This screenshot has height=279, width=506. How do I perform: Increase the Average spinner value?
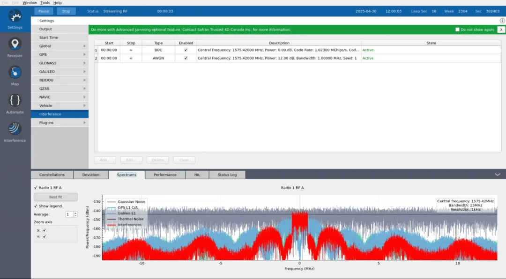[x=75, y=213]
